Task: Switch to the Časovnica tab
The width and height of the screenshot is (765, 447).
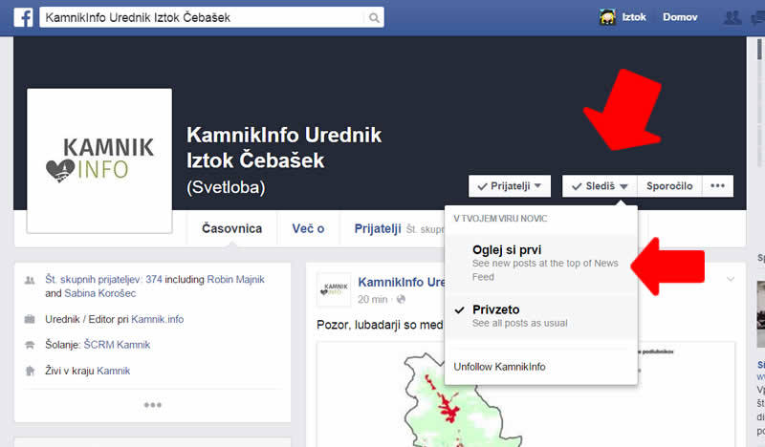Action: click(231, 228)
